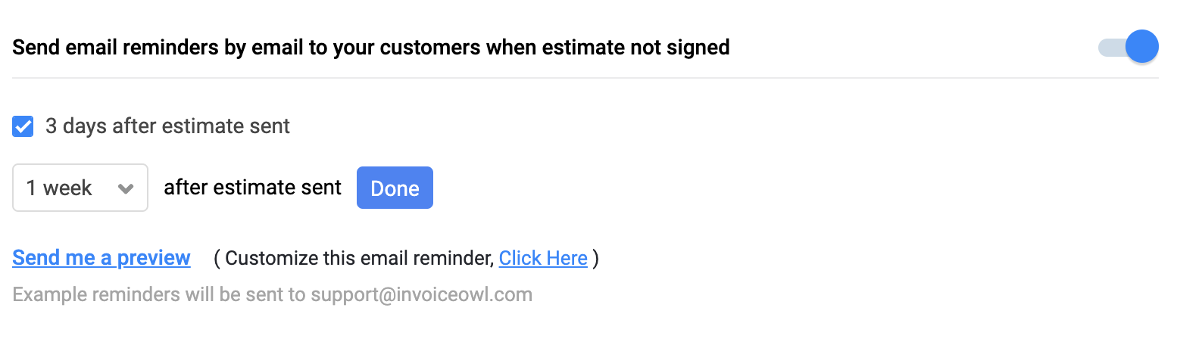Select the "1 week" text in the combo box
This screenshot has width=1177, height=345.
(x=59, y=188)
